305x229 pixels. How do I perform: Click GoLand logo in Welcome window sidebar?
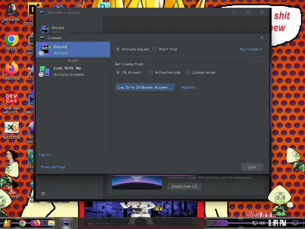click(45, 29)
